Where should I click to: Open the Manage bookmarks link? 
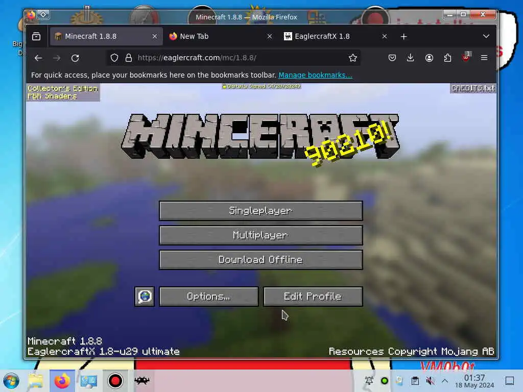[315, 75]
